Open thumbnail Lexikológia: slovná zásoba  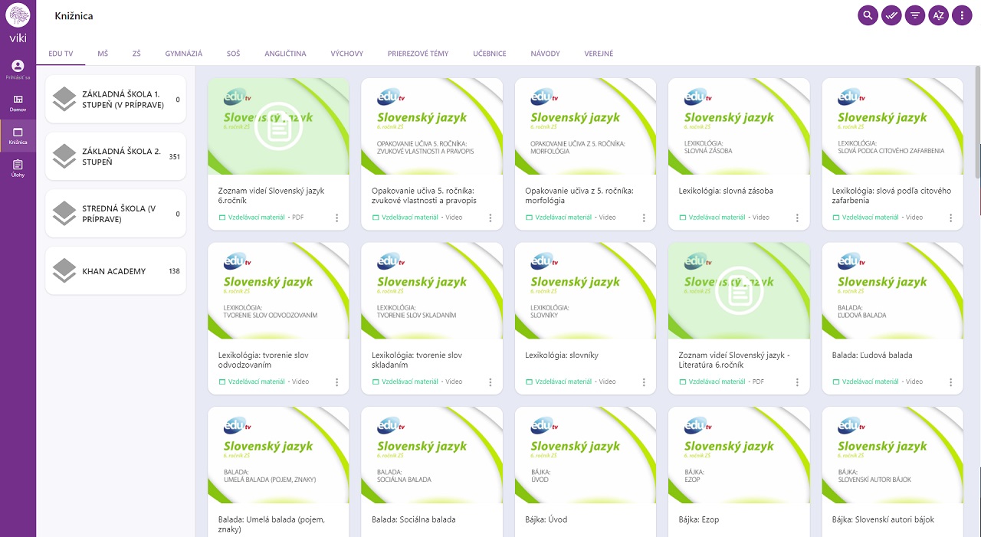pyautogui.click(x=739, y=126)
